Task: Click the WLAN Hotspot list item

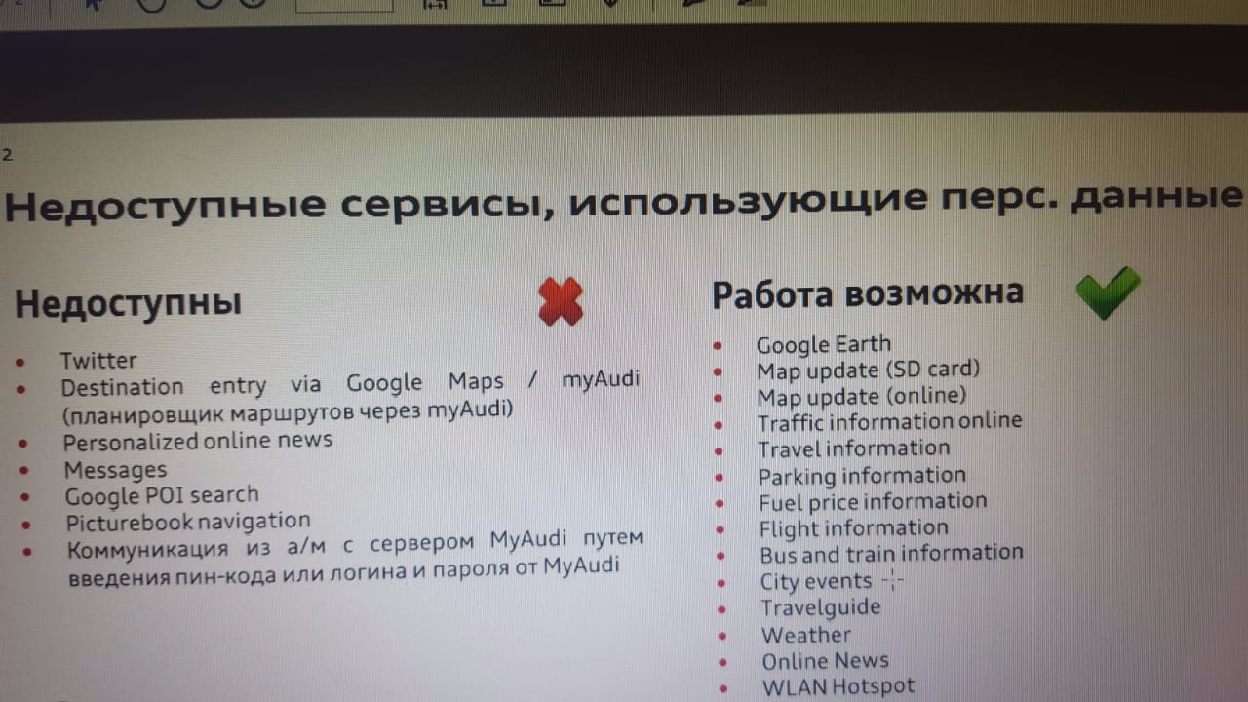Action: tap(838, 687)
